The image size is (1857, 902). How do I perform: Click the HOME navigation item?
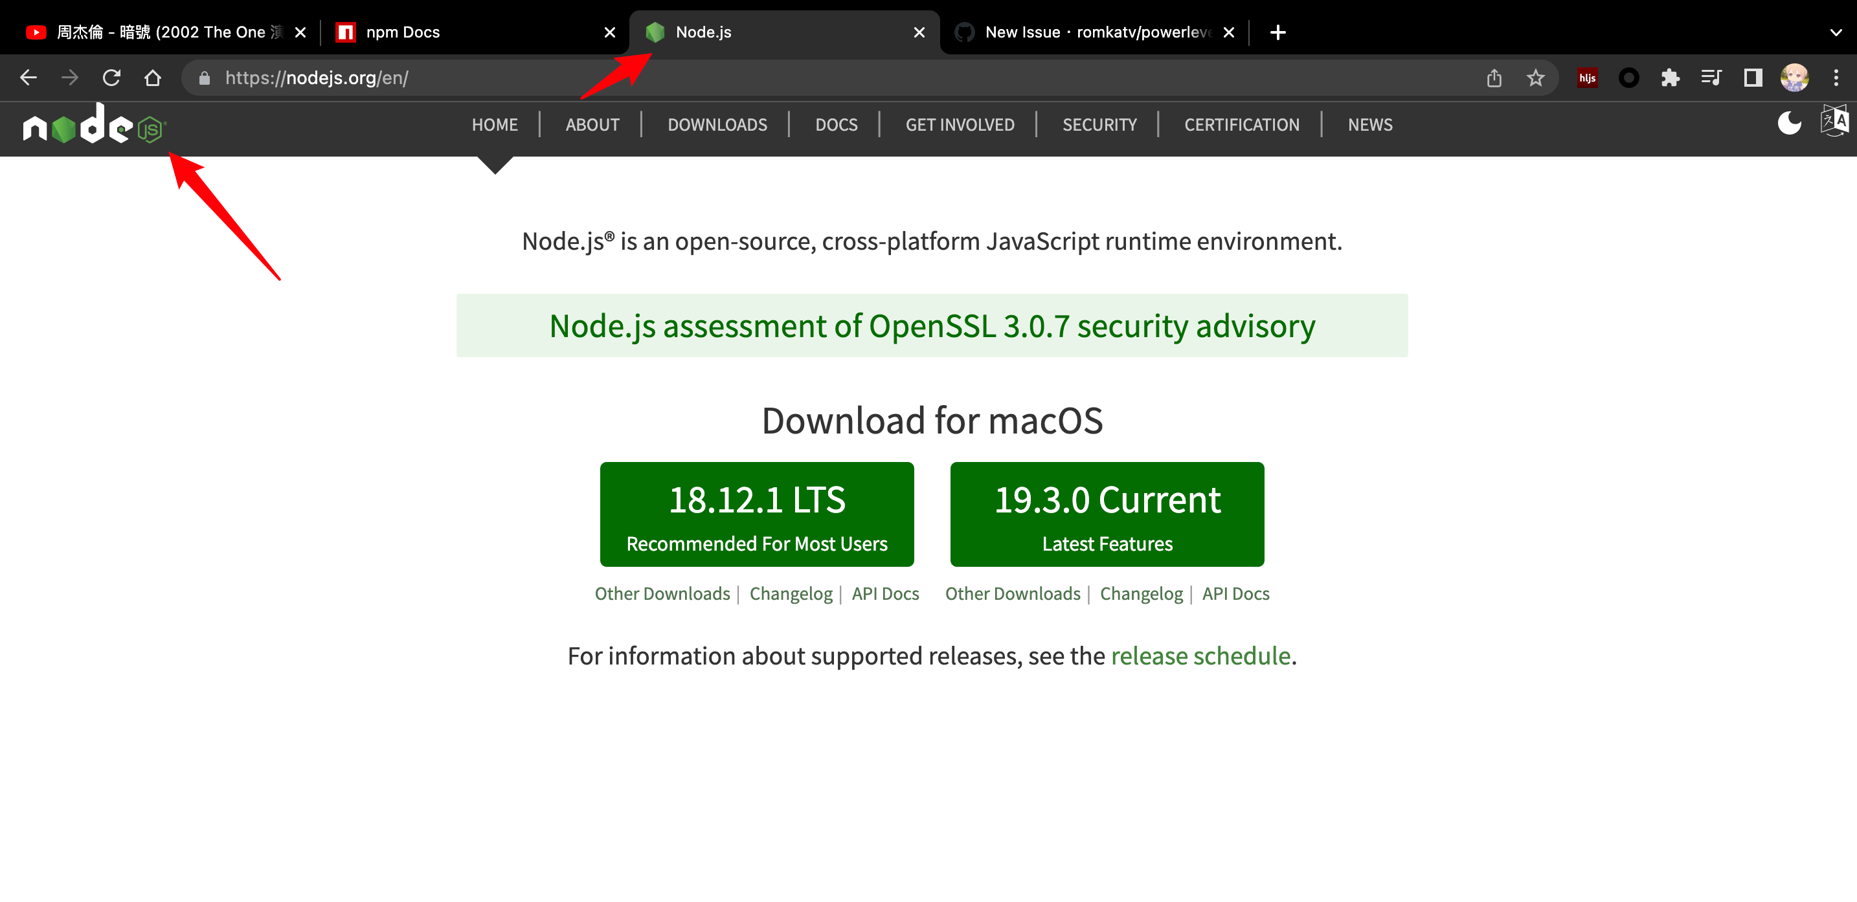tap(495, 125)
